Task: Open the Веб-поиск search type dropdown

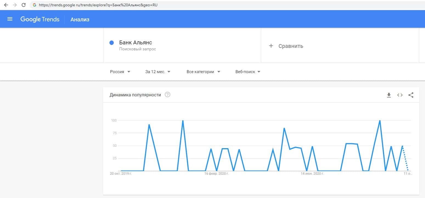Action: [248, 72]
